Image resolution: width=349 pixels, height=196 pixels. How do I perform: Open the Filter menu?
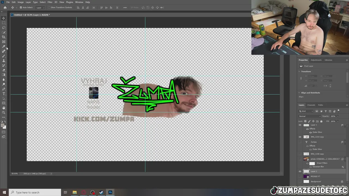click(x=50, y=2)
